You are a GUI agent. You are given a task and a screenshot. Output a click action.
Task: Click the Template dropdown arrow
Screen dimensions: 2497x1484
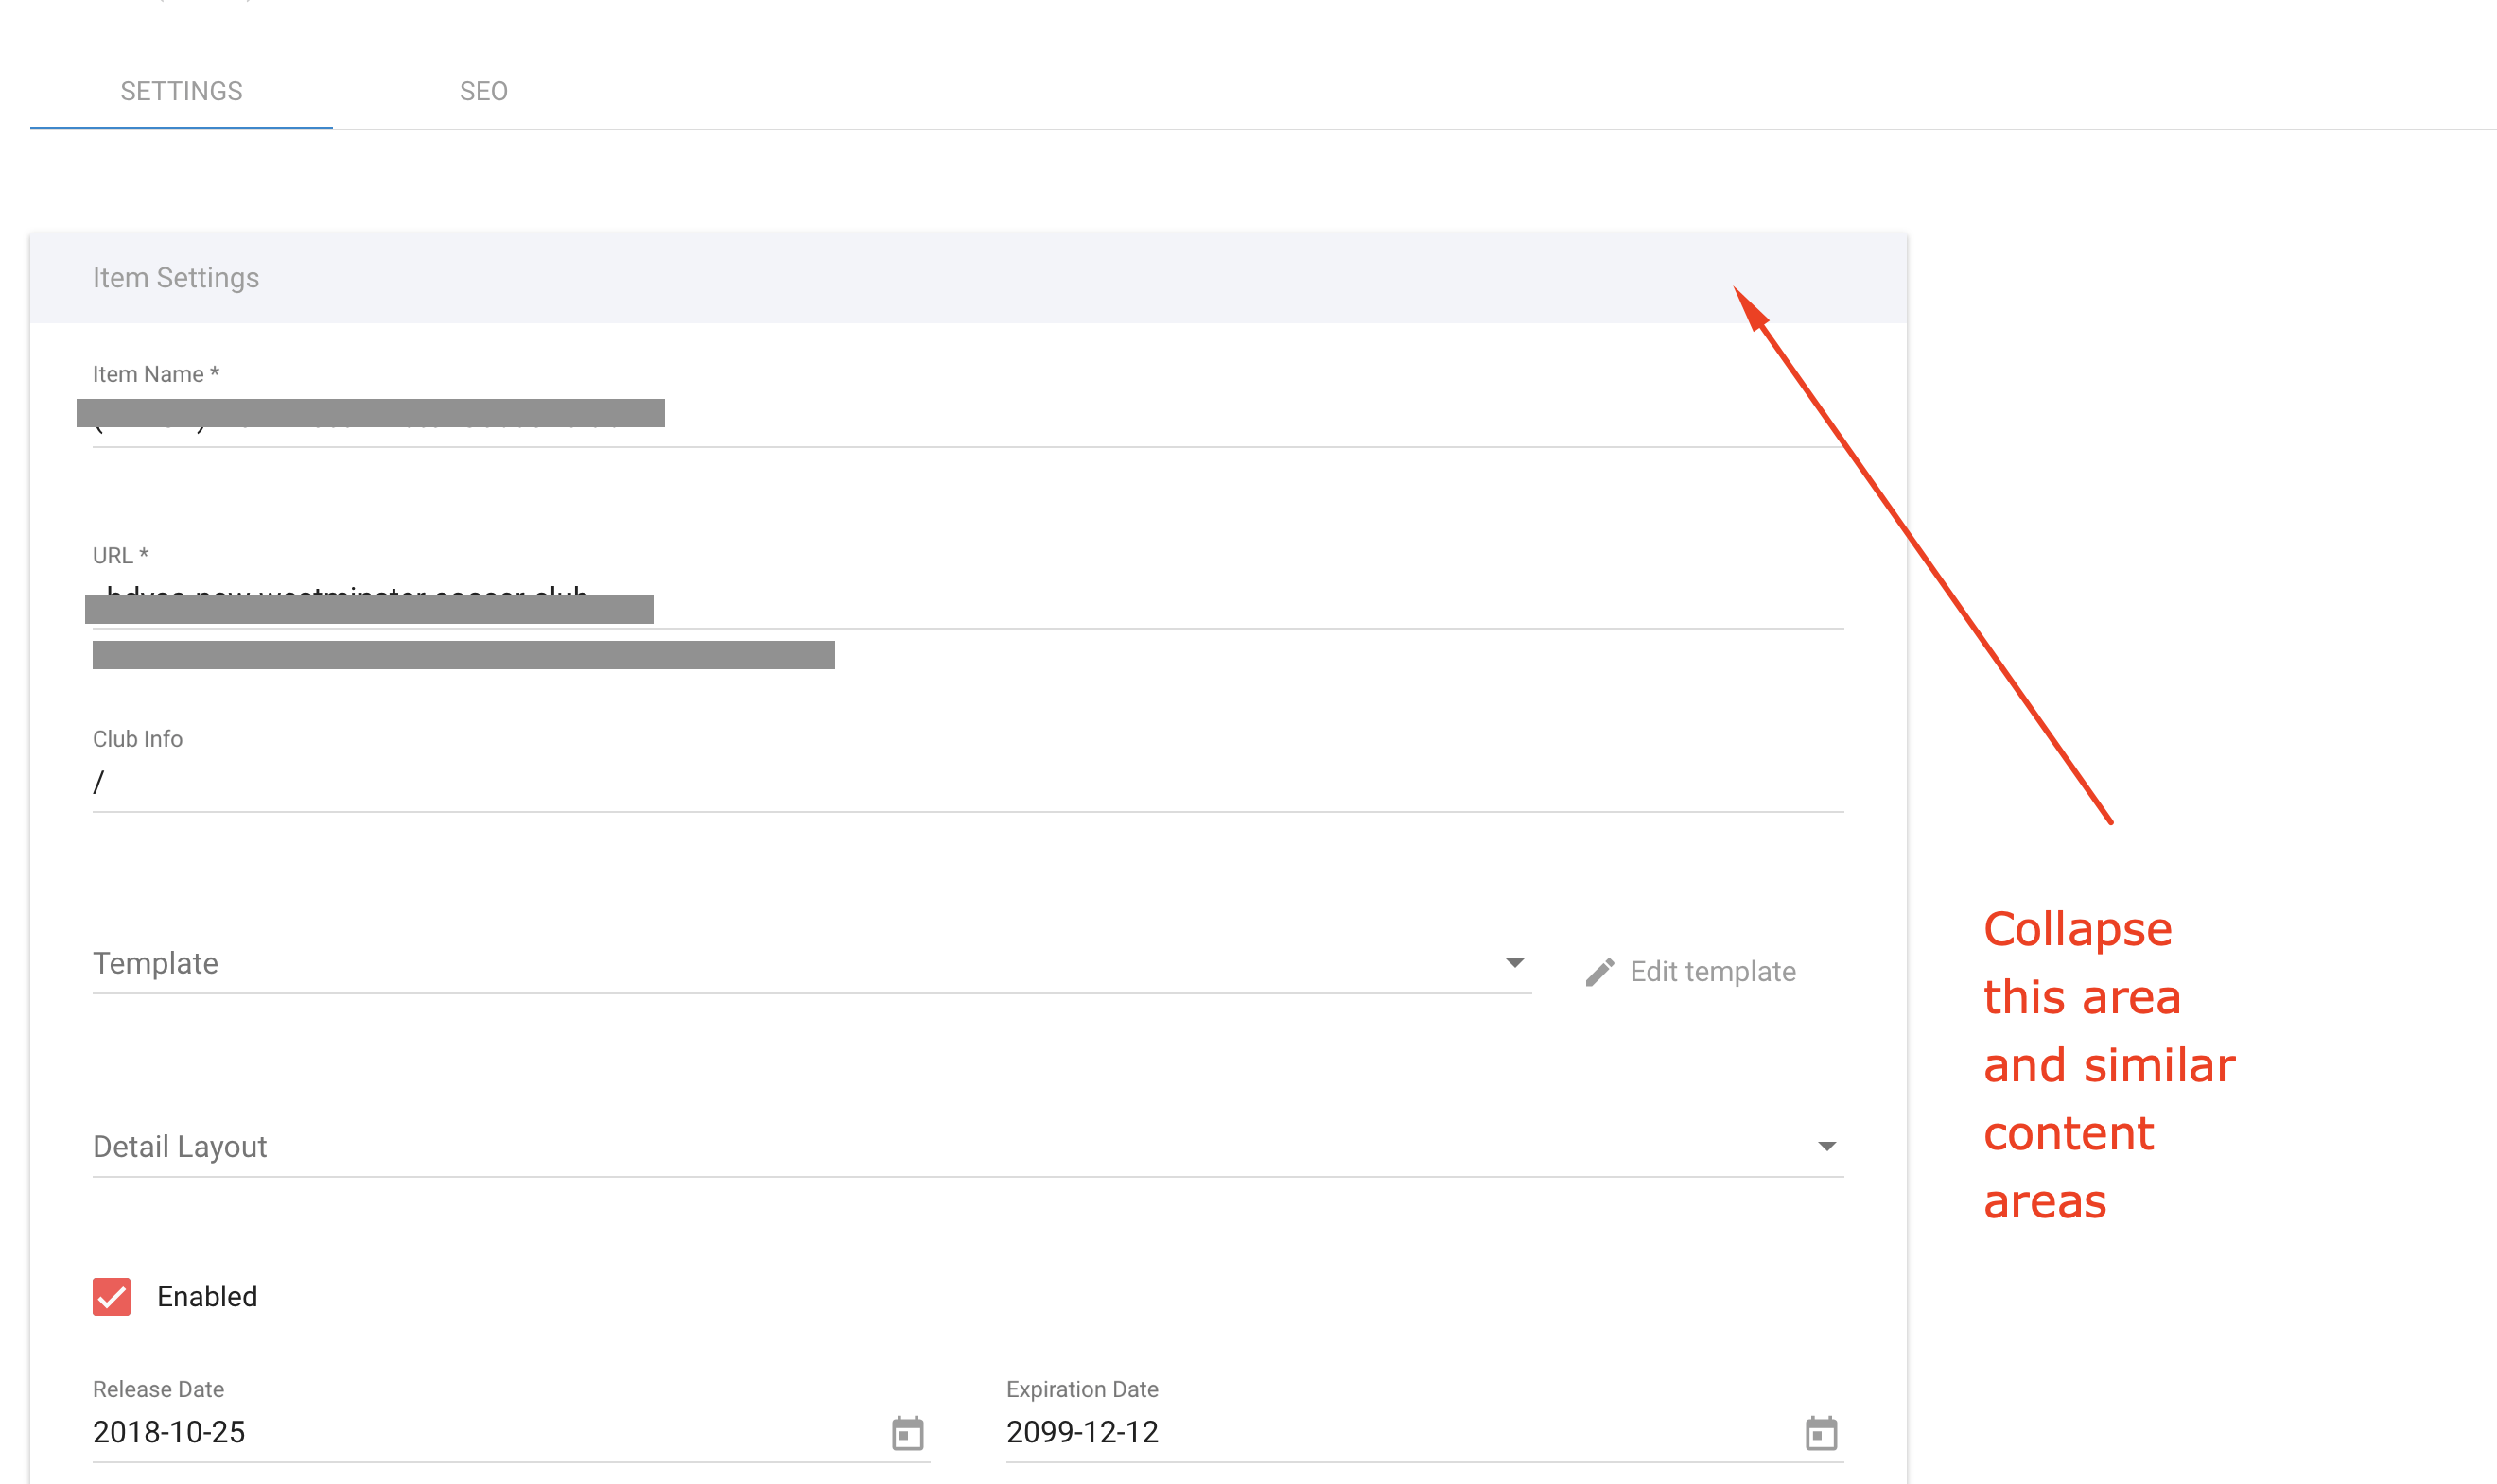(1514, 963)
